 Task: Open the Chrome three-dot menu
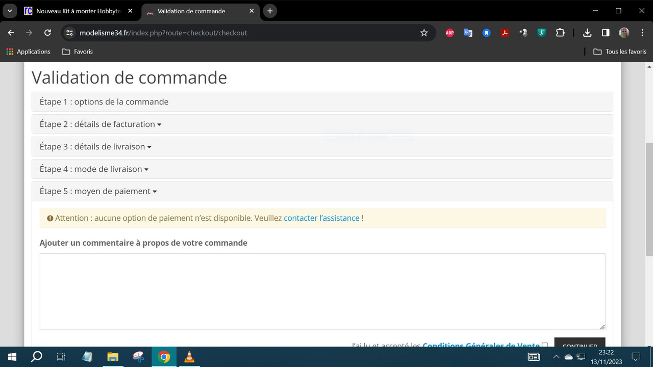tap(642, 33)
